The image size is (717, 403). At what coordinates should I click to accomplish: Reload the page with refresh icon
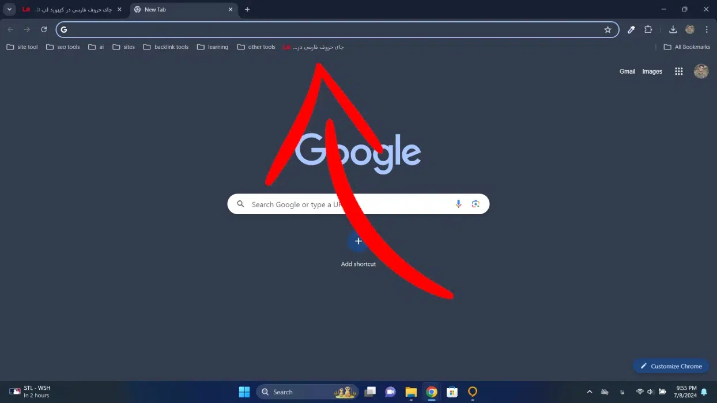point(44,29)
